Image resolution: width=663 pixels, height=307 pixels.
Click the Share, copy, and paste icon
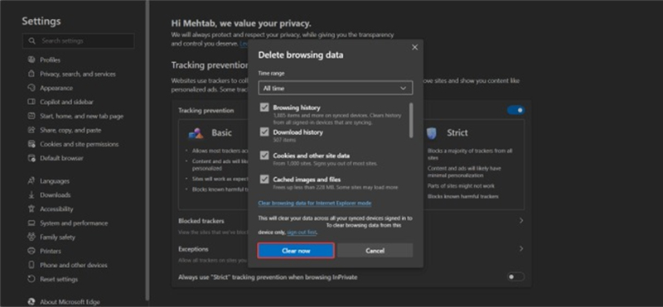tap(31, 130)
